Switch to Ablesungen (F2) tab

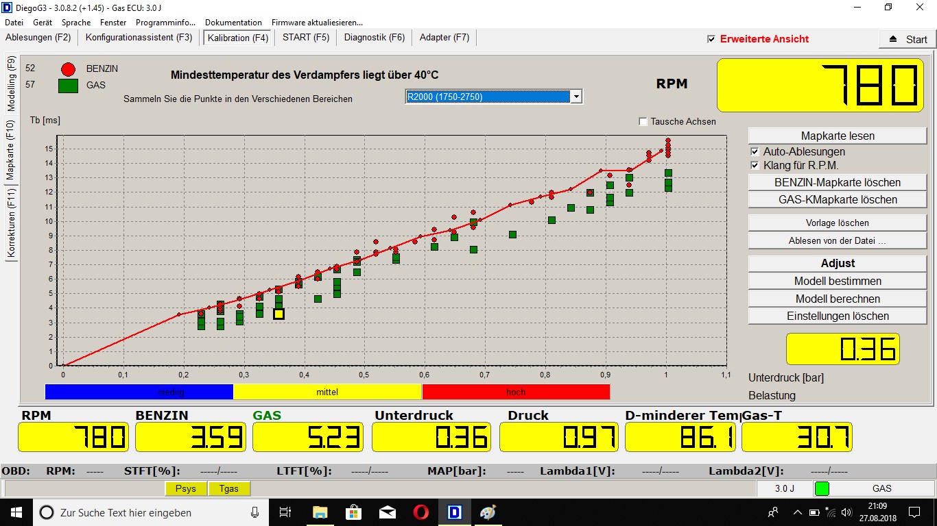(x=38, y=38)
